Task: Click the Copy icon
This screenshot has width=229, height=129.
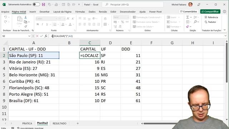Action: coord(25,22)
